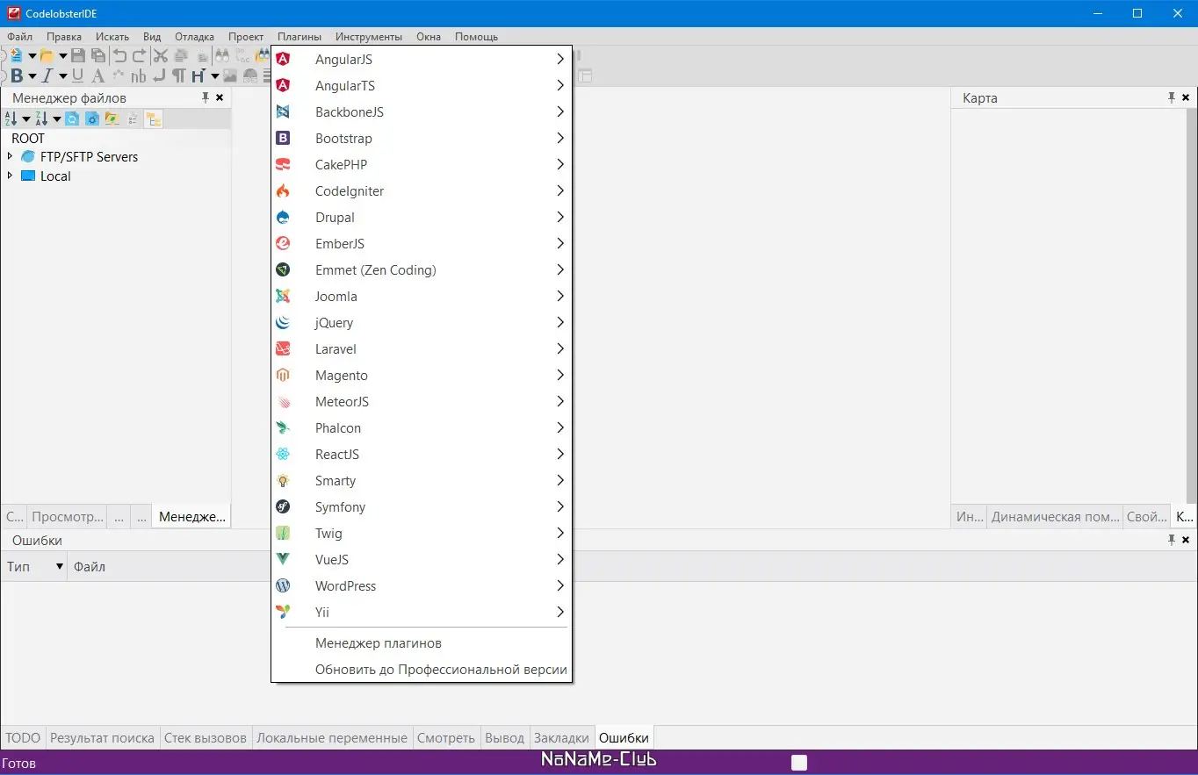Viewport: 1198px width, 775px height.
Task: Undo the last action
Action: [x=120, y=56]
